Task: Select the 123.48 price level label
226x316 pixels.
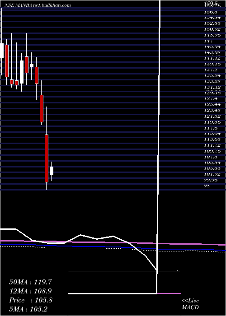Action: [212, 111]
